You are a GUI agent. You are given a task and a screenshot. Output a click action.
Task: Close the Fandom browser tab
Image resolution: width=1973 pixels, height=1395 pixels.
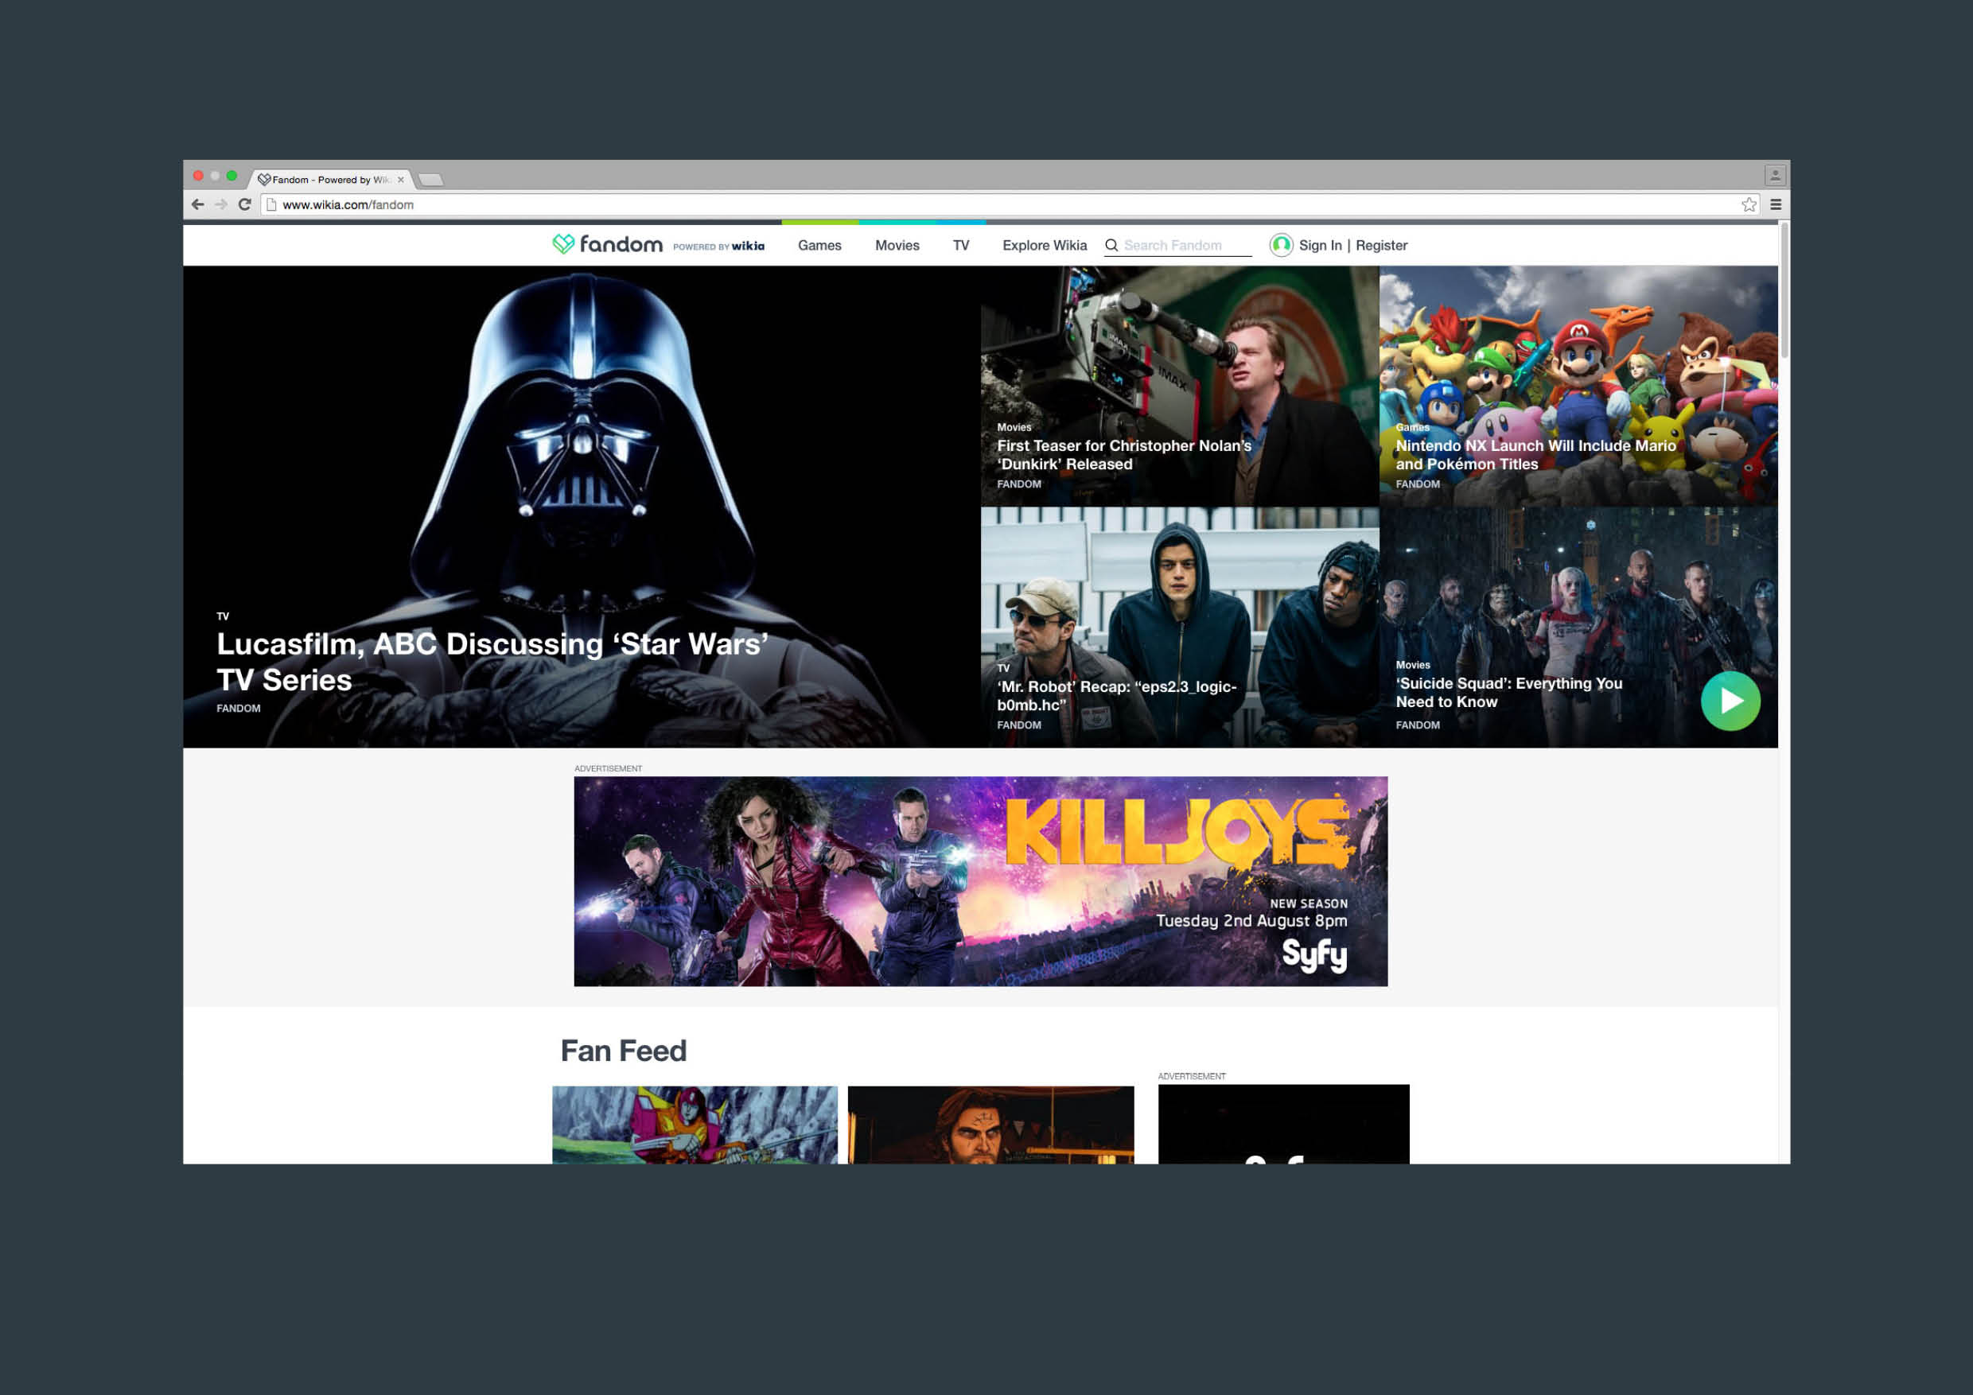pos(400,180)
